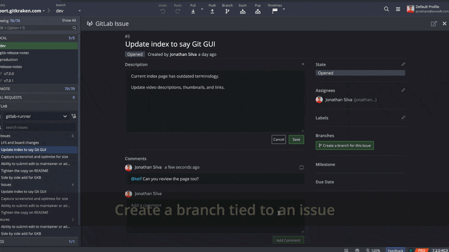449x252 pixels.
Task: Click the list view icon in status bar
Action: coord(346,250)
